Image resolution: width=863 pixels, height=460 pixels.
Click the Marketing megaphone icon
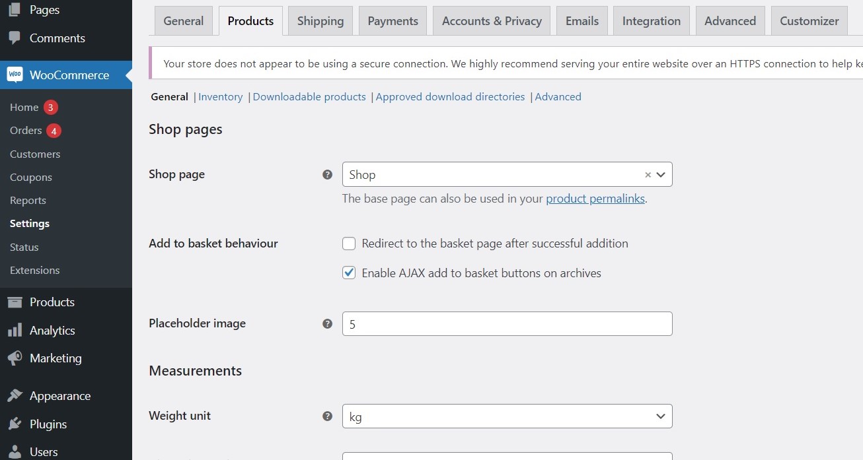pos(15,358)
